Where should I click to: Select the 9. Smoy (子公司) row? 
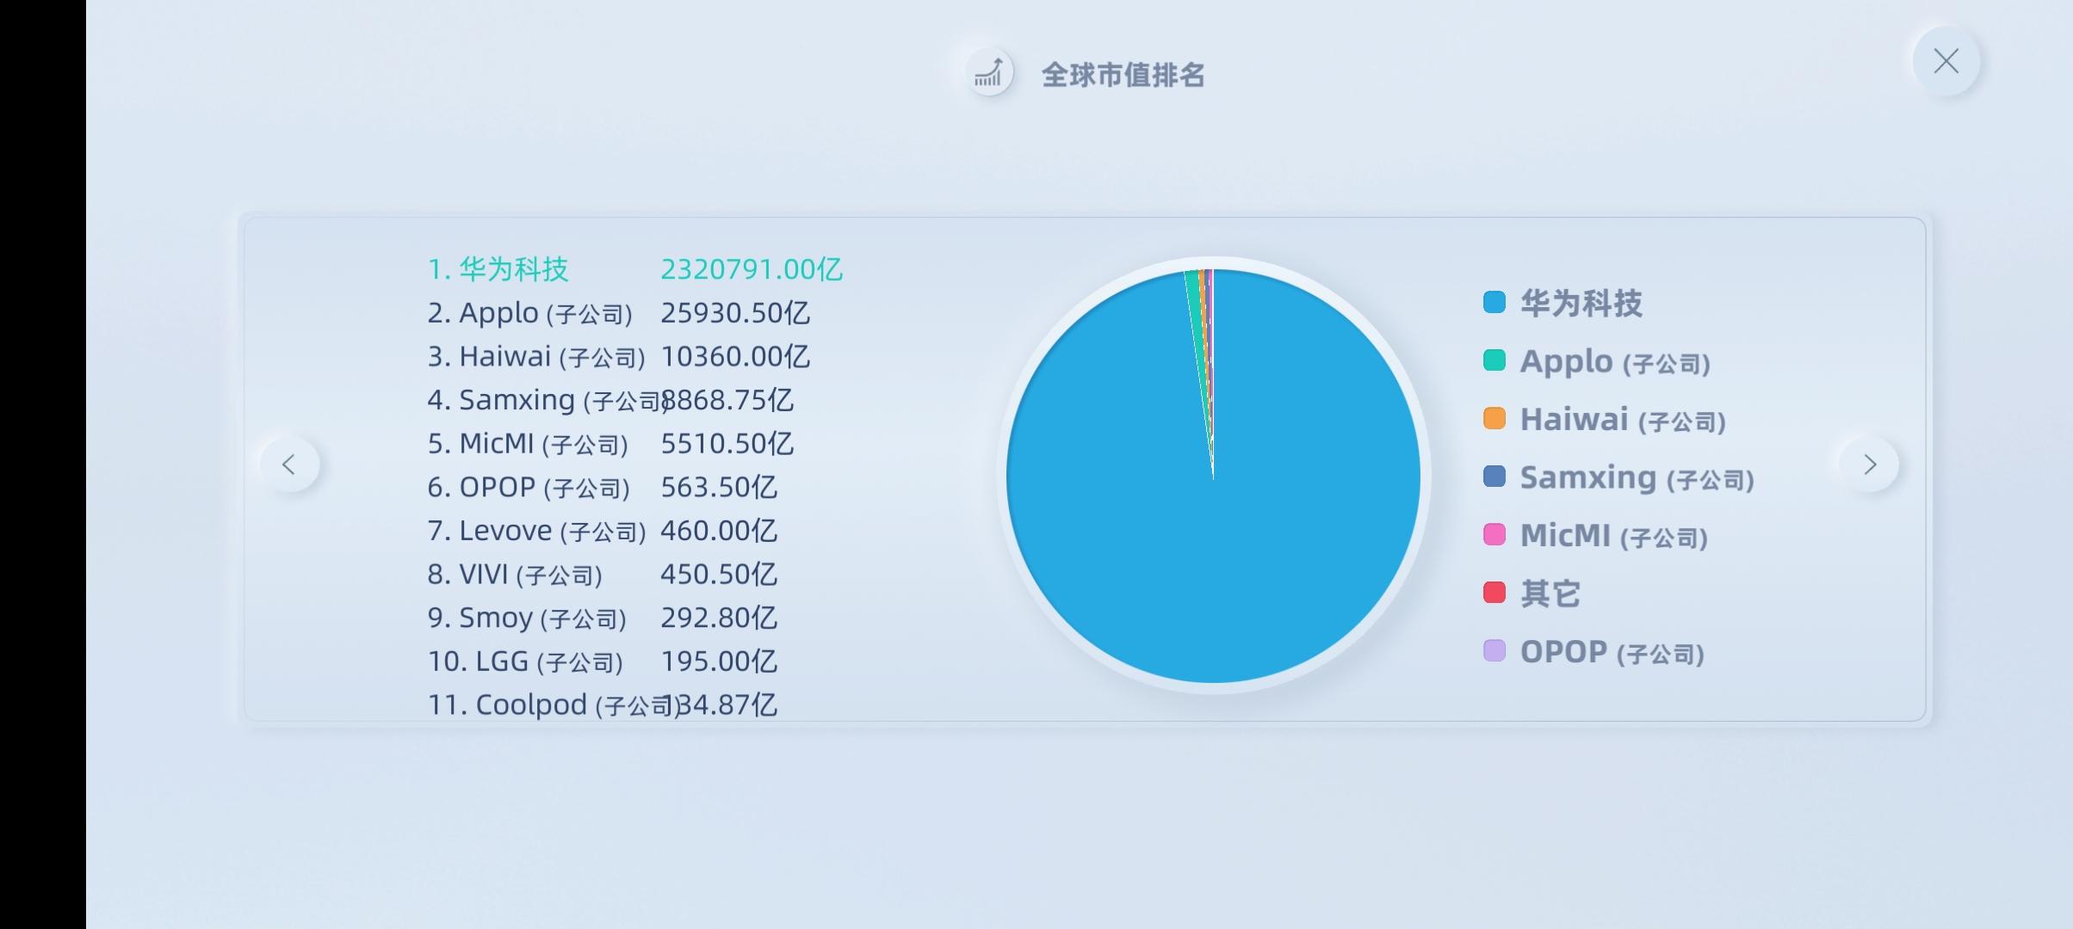click(x=603, y=618)
